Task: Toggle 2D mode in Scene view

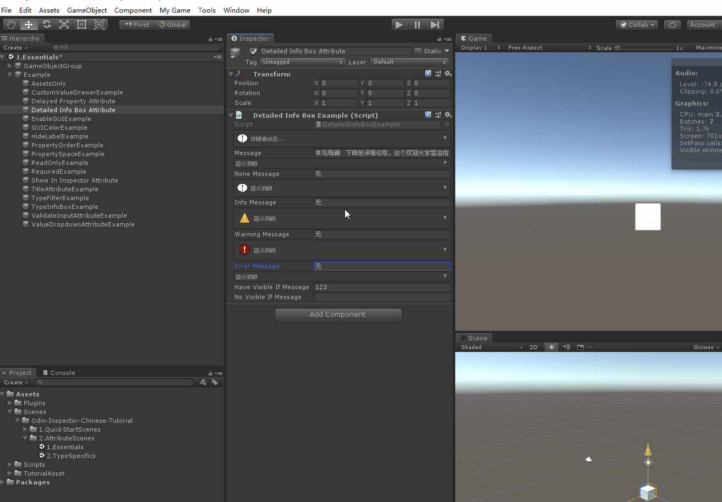Action: click(x=533, y=347)
